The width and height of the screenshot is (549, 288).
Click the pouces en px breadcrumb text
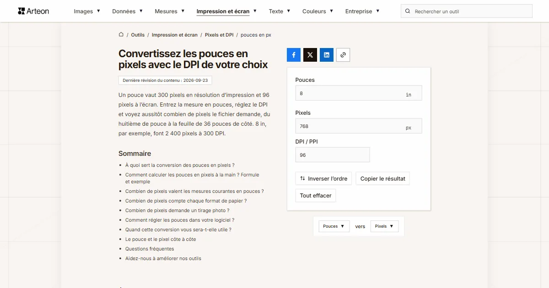256,35
